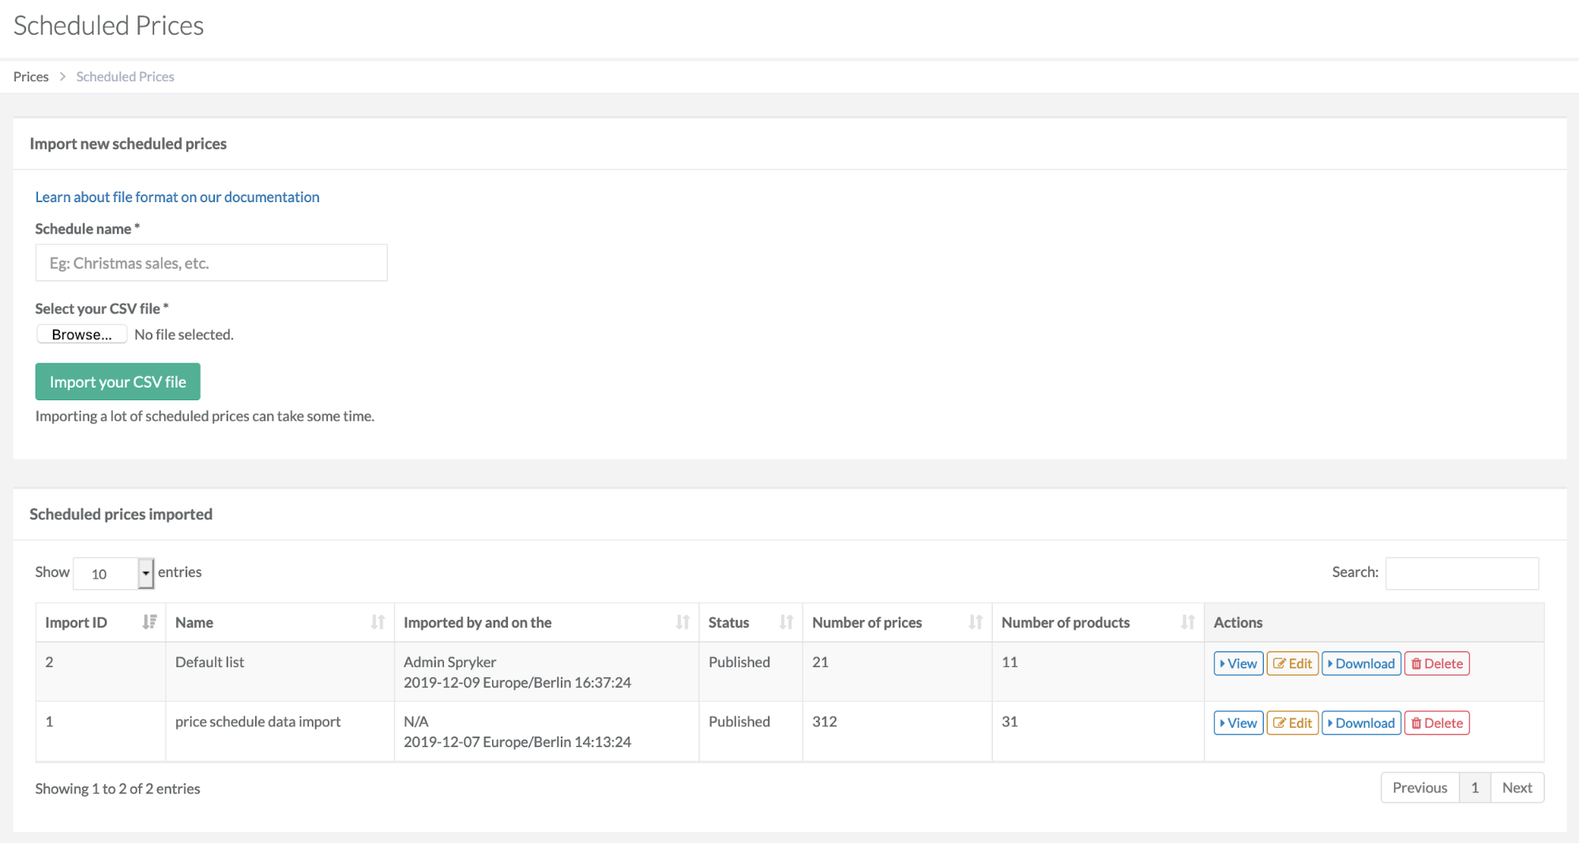1579x844 pixels.
Task: Download the Default list import
Action: [1361, 663]
